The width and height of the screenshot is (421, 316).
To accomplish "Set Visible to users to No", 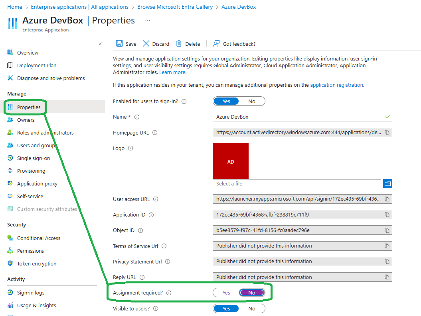I will click(251, 308).
